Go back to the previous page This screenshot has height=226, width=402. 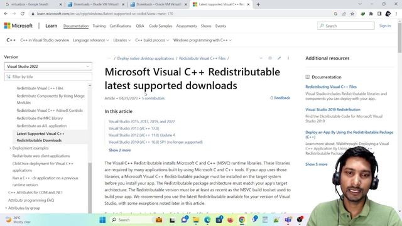click(x=6, y=14)
